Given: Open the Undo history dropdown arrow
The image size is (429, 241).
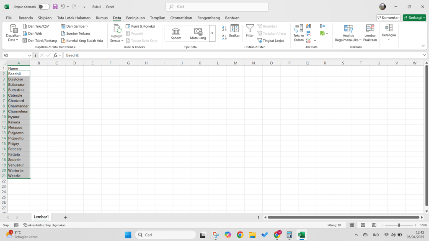Looking at the screenshot, I should [68, 7].
